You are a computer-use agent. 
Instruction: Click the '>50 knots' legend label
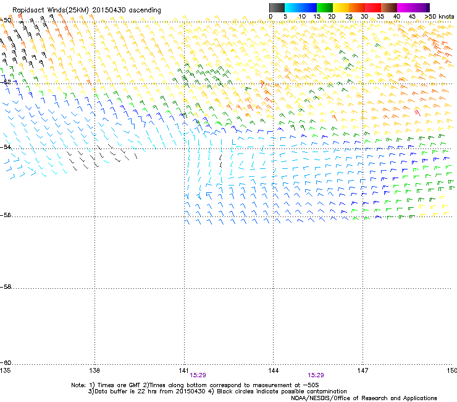(x=439, y=17)
